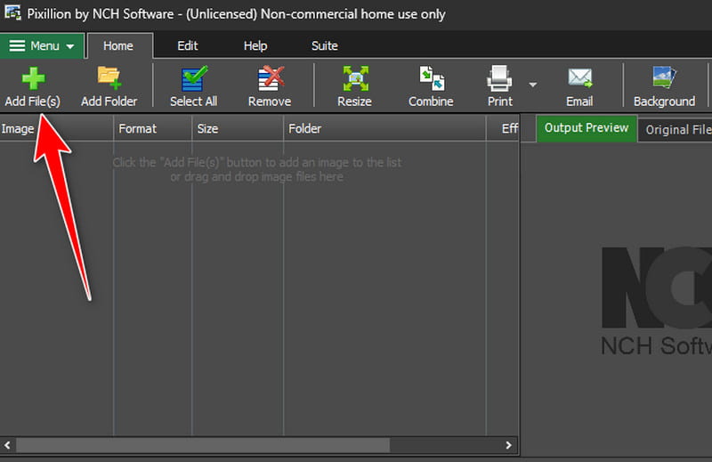Open the Background tool
712x462 pixels.
[664, 86]
